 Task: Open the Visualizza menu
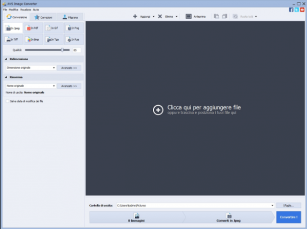coord(26,10)
